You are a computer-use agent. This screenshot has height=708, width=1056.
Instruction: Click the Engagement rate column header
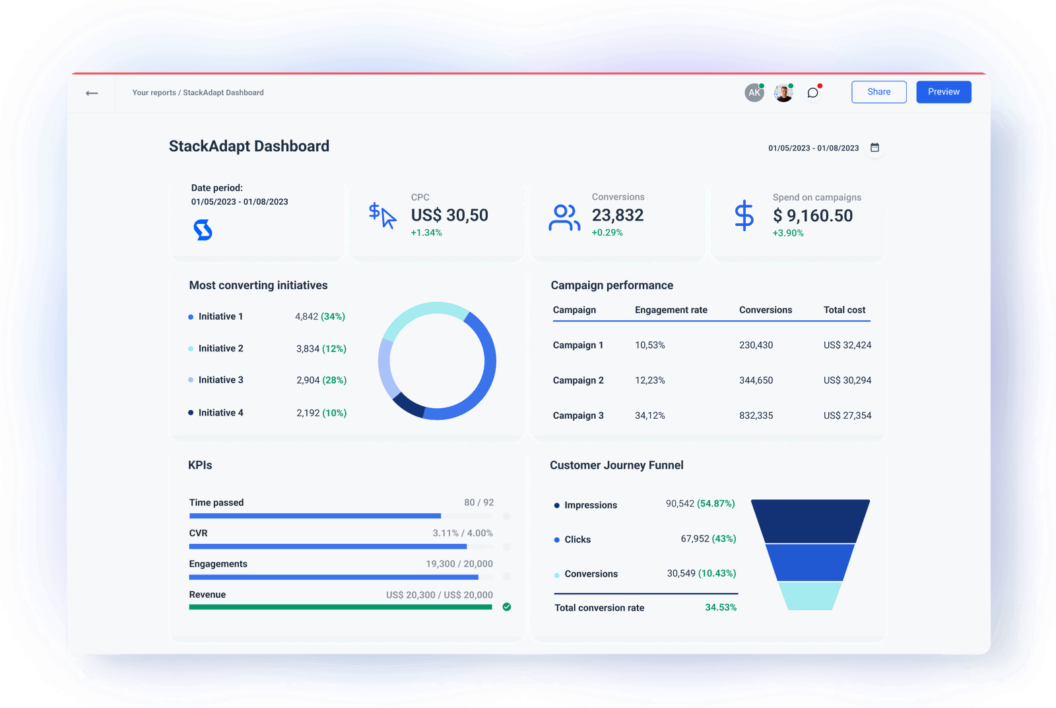click(671, 310)
